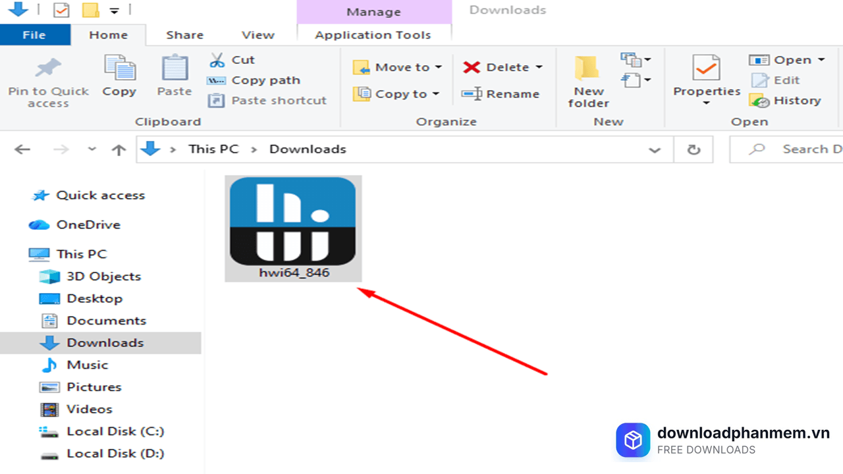The image size is (843, 474).
Task: Go up one folder level
Action: pyautogui.click(x=119, y=149)
